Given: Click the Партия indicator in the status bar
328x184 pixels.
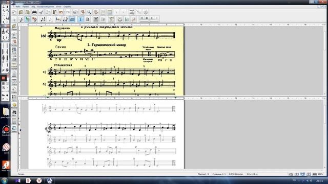Looking at the screenshot, I should click(x=203, y=174).
